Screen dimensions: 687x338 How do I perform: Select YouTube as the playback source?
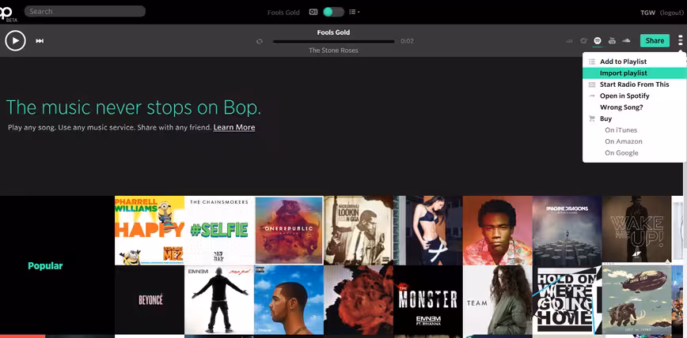(612, 40)
